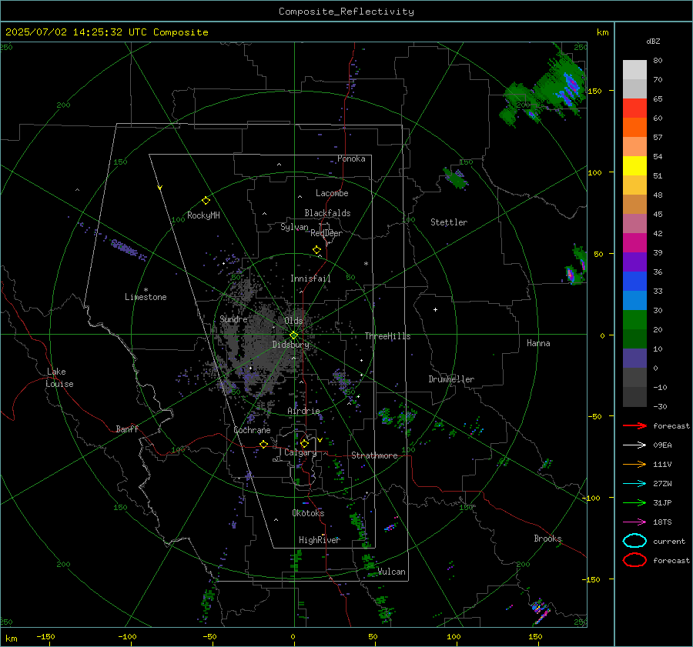Click the storm cell in bottom-right corner
The height and width of the screenshot is (647, 693).
[540, 612]
